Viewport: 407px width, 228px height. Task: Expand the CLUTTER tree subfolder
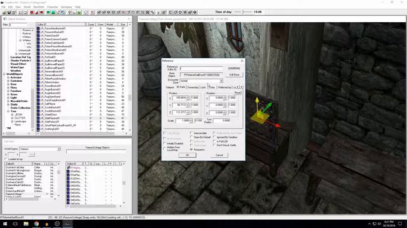pos(12,118)
